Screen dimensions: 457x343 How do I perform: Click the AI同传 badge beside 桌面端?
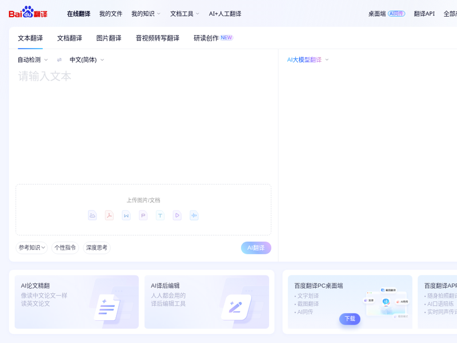point(396,13)
